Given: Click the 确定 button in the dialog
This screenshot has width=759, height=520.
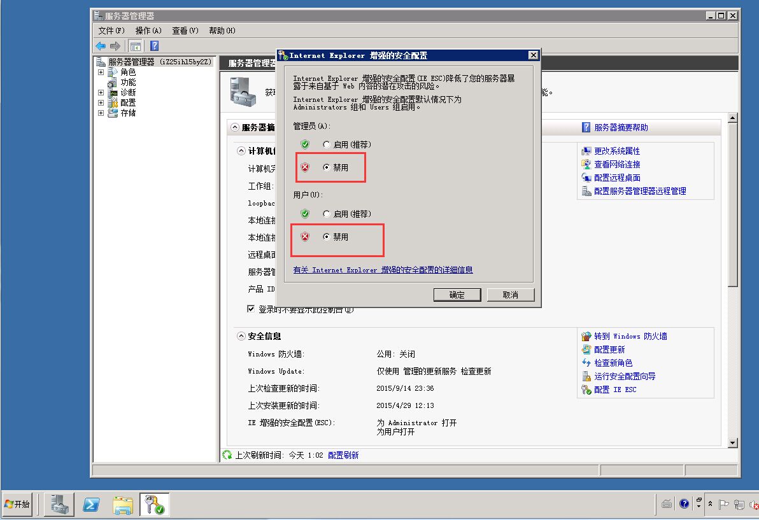Looking at the screenshot, I should click(457, 295).
